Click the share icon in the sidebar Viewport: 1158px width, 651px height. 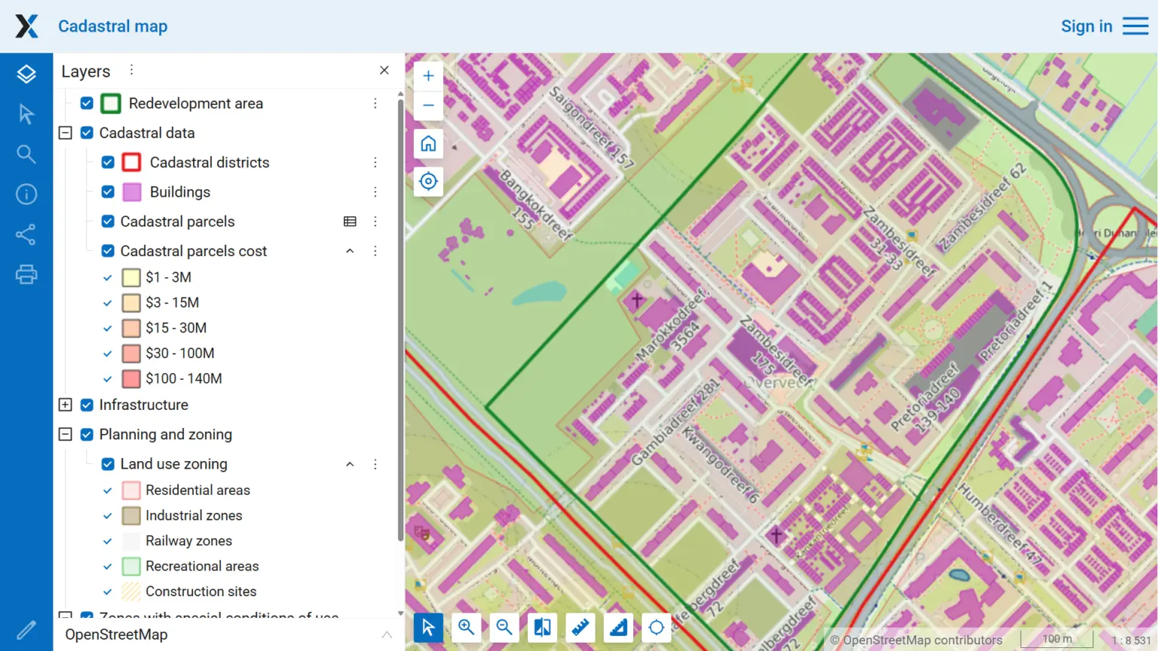coord(26,234)
